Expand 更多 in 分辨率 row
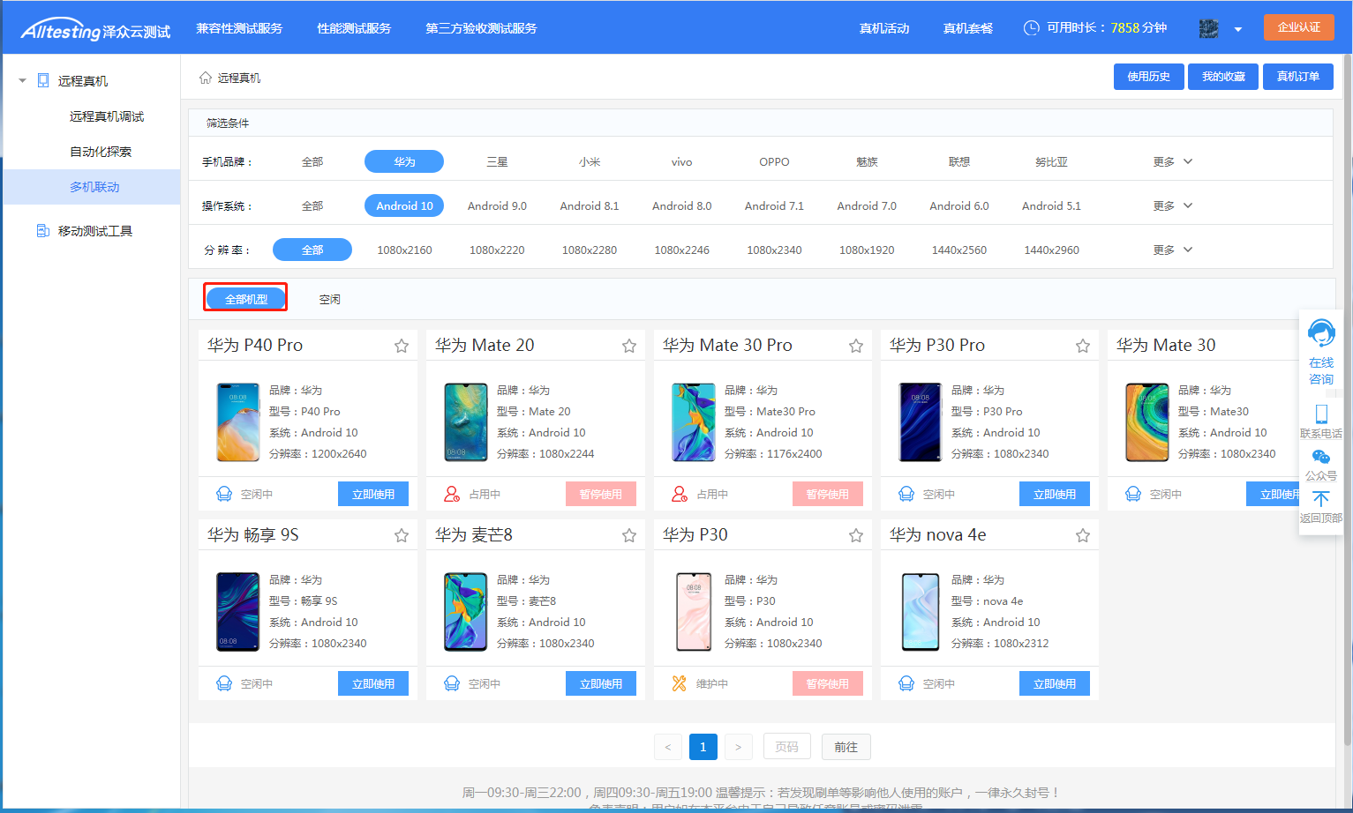Viewport: 1353px width, 813px height. pos(1173,250)
